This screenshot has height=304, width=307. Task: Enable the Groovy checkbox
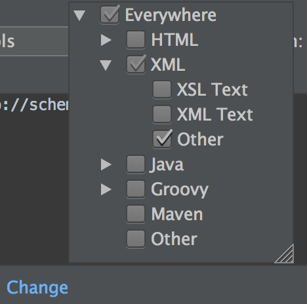pyautogui.click(x=136, y=189)
